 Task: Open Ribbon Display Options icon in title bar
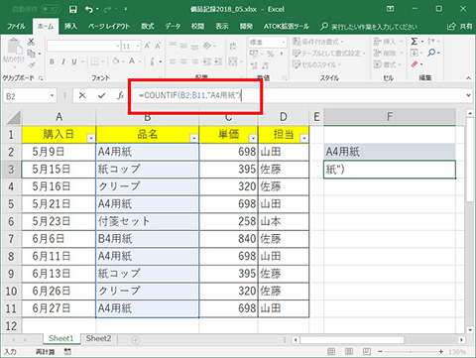coord(390,9)
